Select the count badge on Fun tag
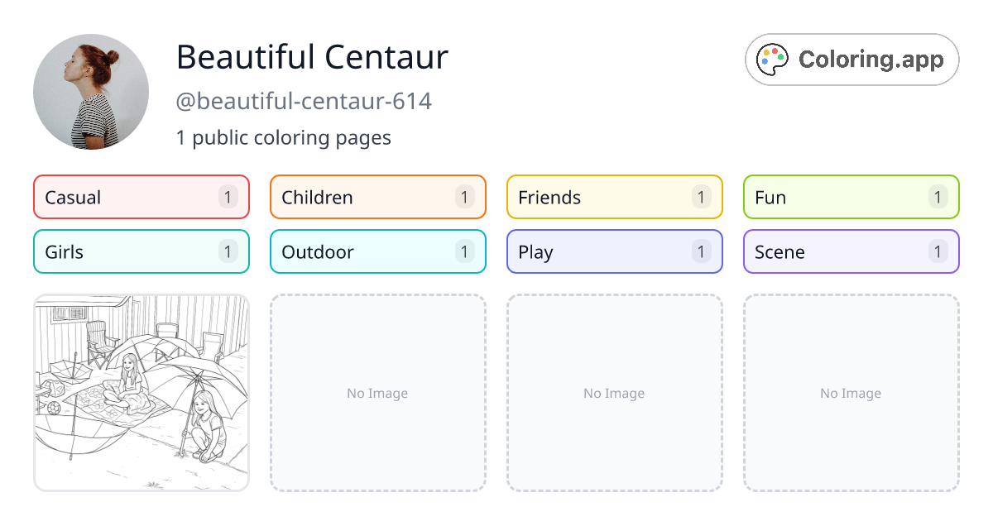 tap(938, 197)
